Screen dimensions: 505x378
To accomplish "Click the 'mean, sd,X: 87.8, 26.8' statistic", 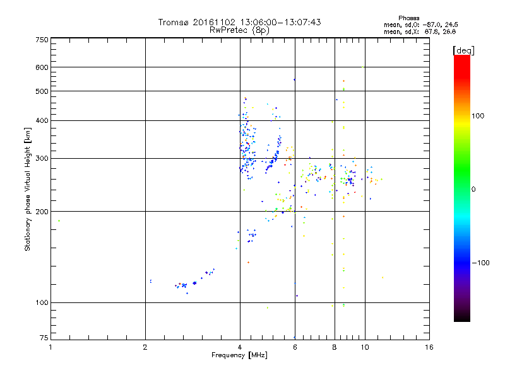I will pyautogui.click(x=420, y=31).
